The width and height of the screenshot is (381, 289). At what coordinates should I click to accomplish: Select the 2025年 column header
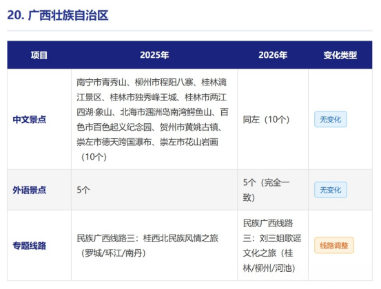154,55
